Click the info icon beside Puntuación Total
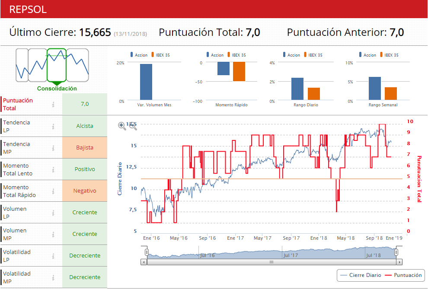This screenshot has width=428, height=289. (53, 105)
